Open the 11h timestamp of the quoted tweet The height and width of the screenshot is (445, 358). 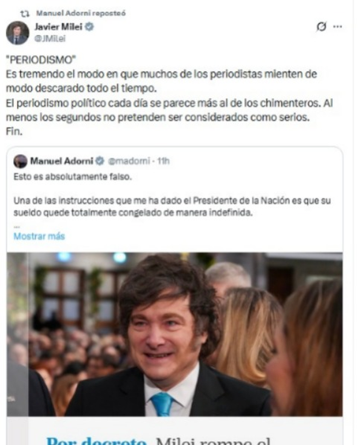(x=163, y=161)
